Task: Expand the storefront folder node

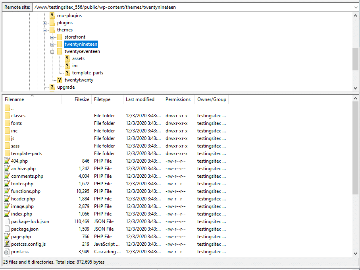Action: pos(52,37)
